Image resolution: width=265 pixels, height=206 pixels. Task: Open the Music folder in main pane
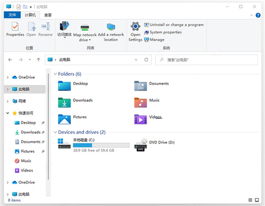pos(140,102)
